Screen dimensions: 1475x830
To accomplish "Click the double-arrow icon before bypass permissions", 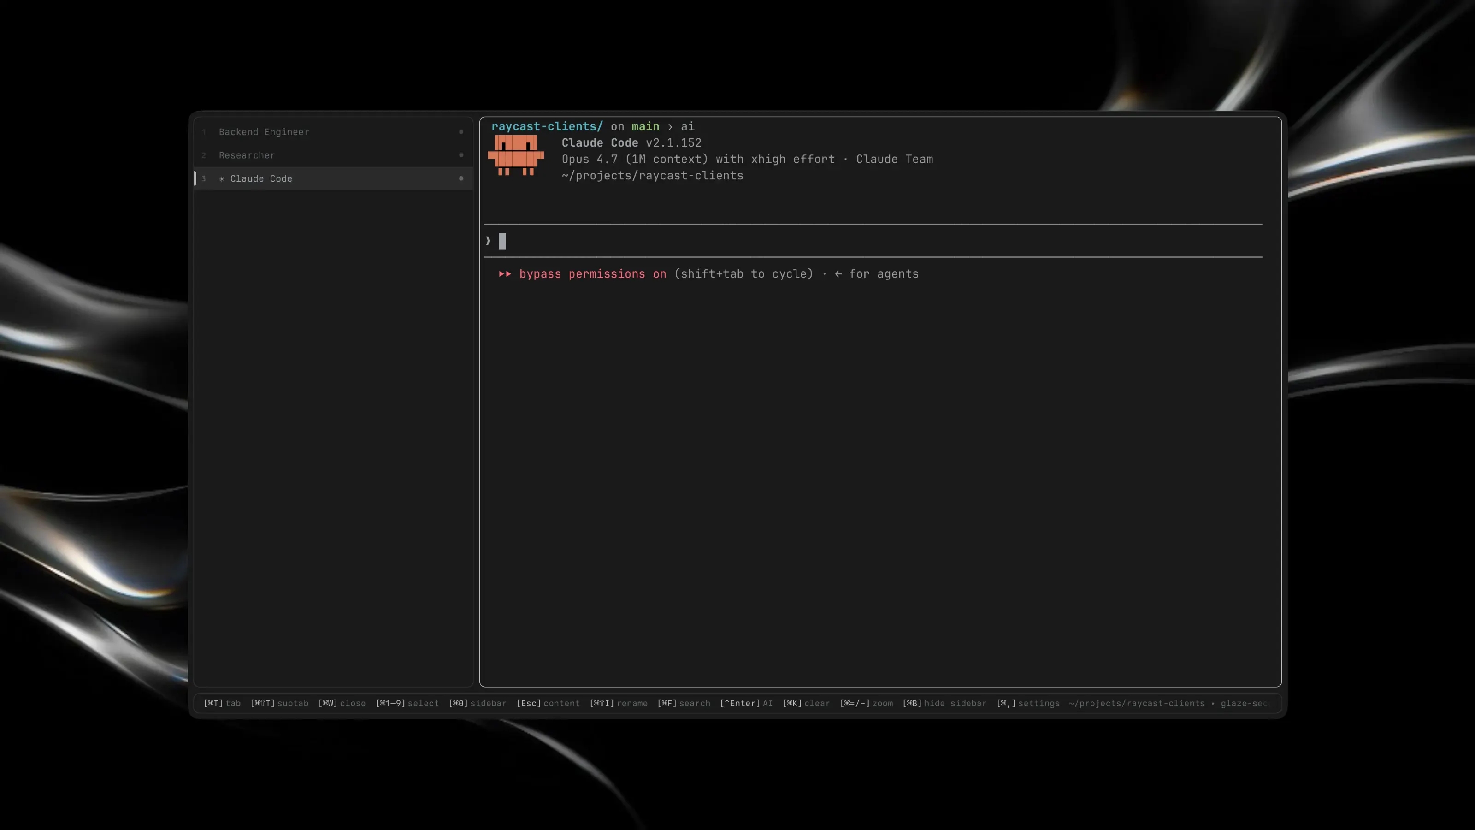I will coord(504,274).
